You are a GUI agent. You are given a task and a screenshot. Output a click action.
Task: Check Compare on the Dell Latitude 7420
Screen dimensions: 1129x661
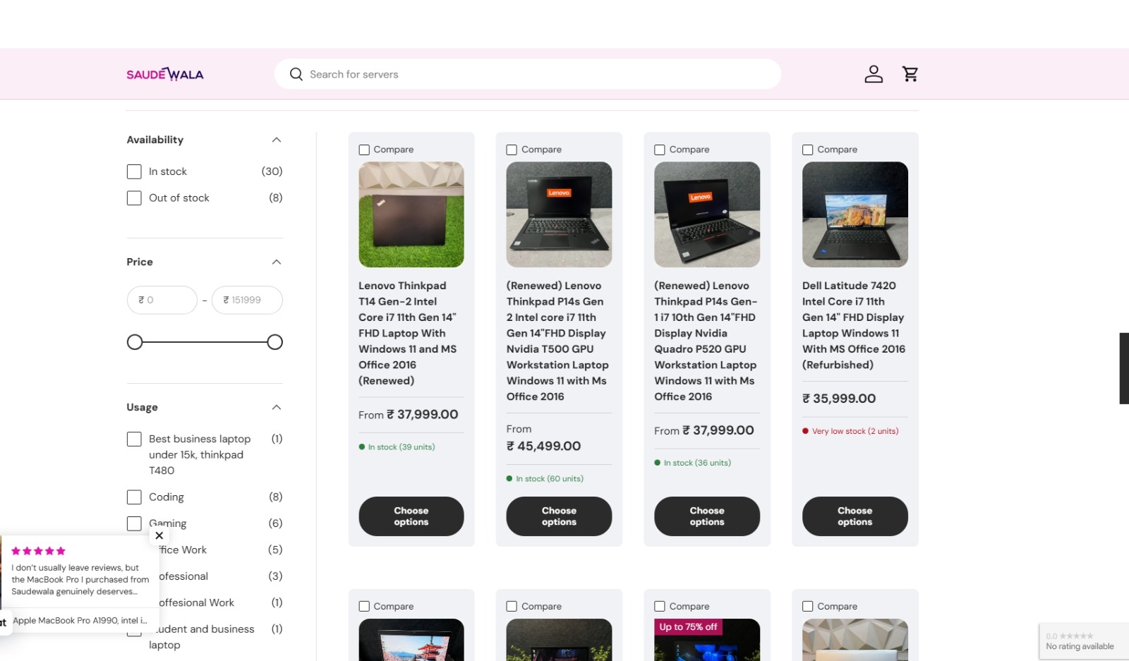(808, 150)
